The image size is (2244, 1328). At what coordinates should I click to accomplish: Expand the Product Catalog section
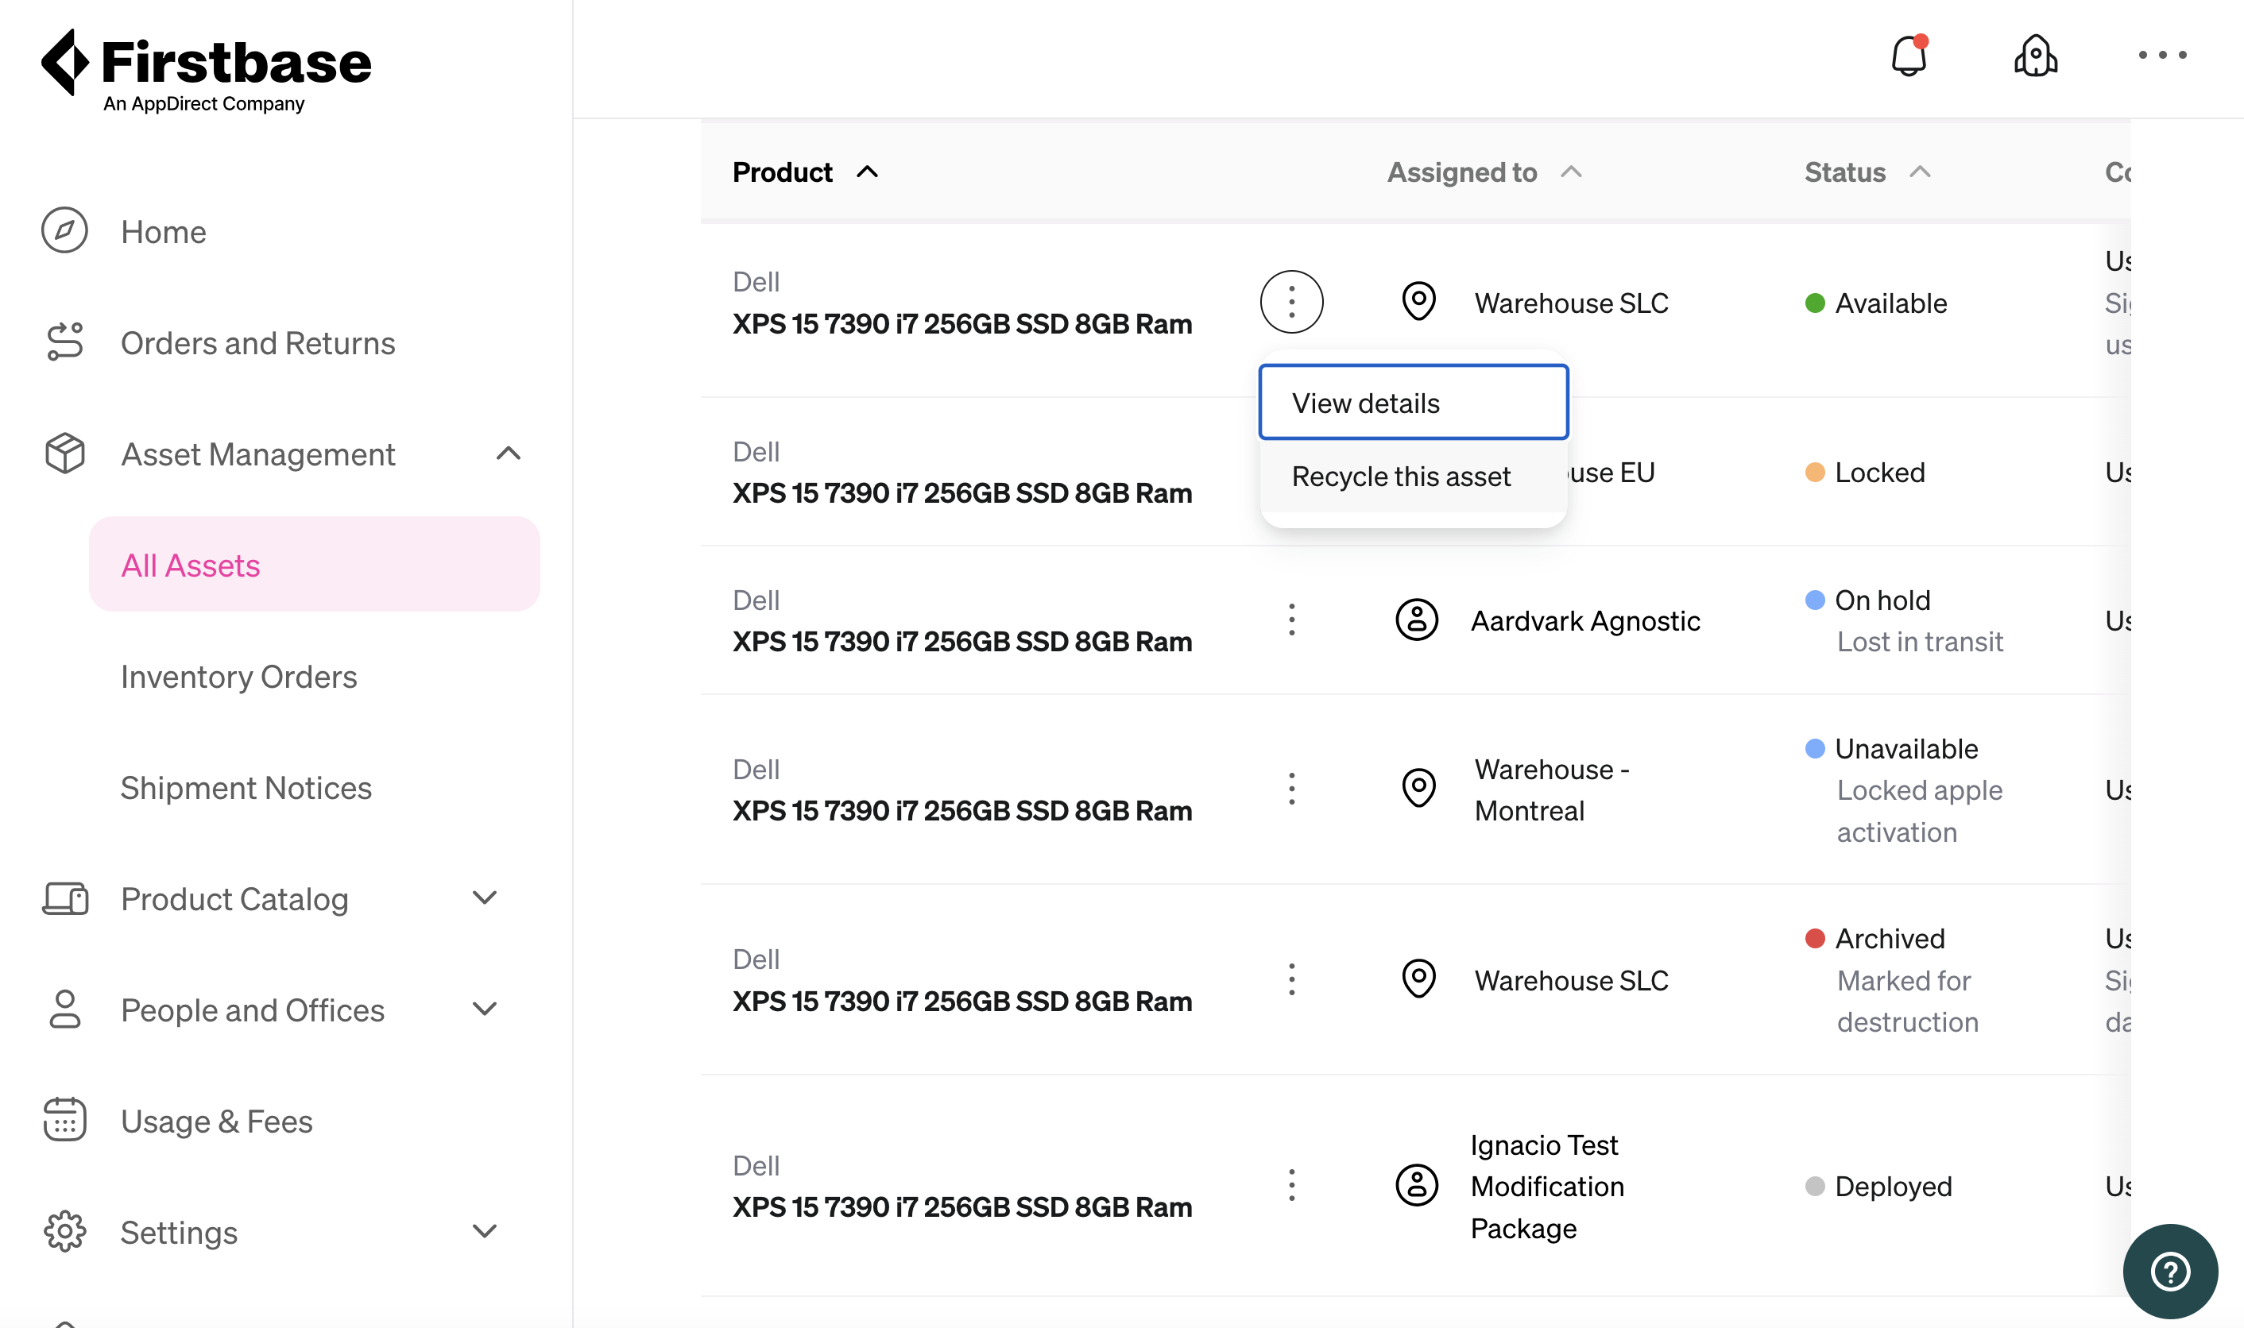click(484, 898)
